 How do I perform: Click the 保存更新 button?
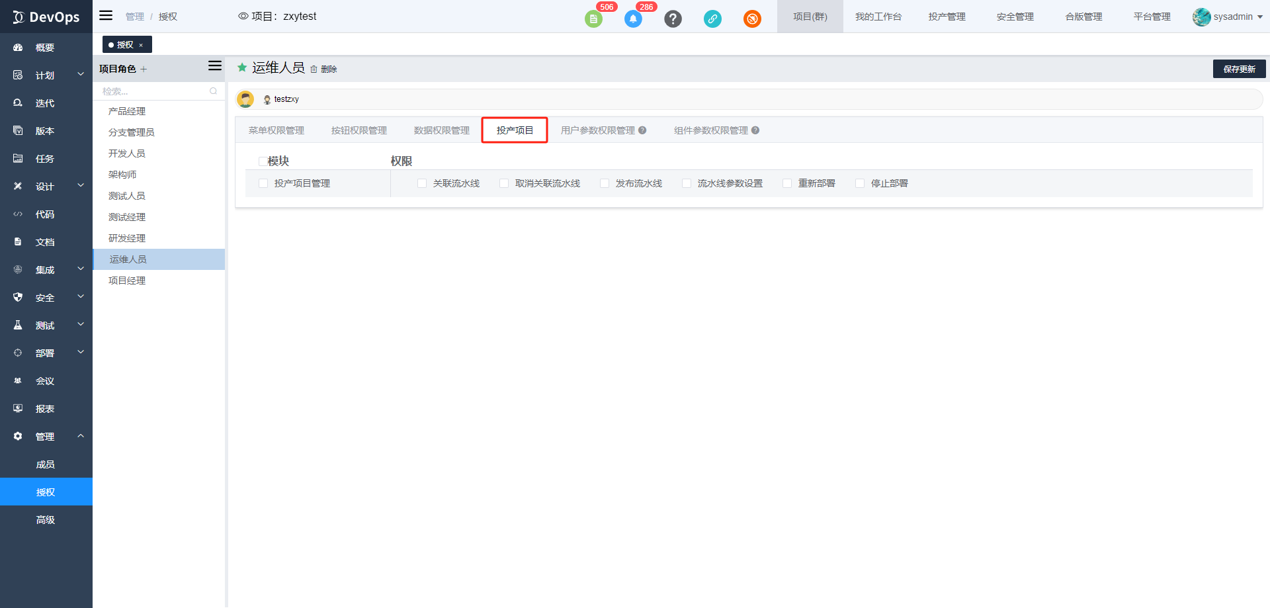pos(1239,69)
